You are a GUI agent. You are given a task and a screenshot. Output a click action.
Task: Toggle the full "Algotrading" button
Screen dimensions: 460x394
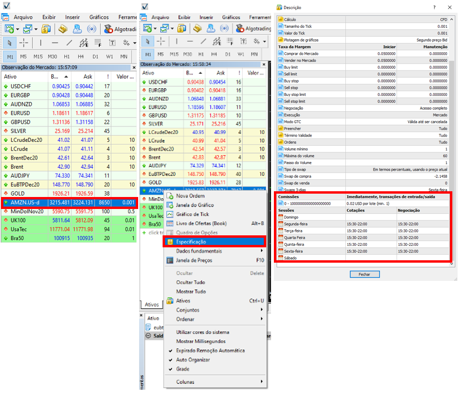tap(253, 28)
